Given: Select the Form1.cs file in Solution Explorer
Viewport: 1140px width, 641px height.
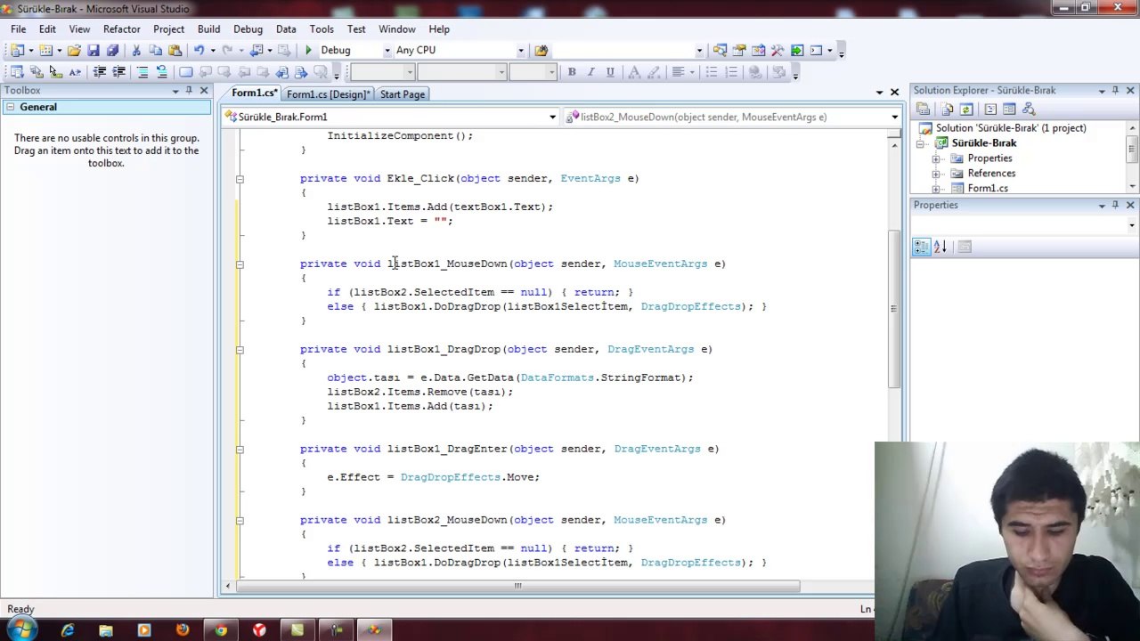Looking at the screenshot, I should click(x=988, y=189).
